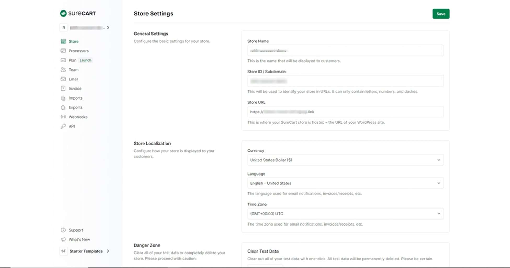Image resolution: width=510 pixels, height=268 pixels.
Task: Open What's New from the sidebar
Action: [x=79, y=239]
